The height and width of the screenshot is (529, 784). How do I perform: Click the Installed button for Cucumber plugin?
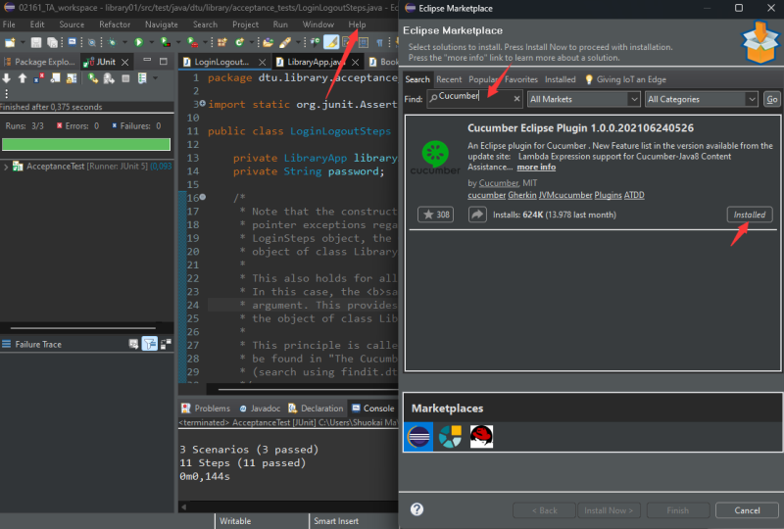click(749, 215)
